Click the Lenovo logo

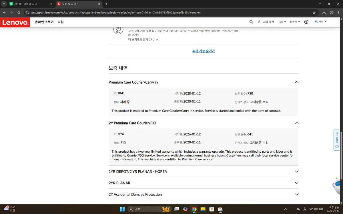(15, 22)
